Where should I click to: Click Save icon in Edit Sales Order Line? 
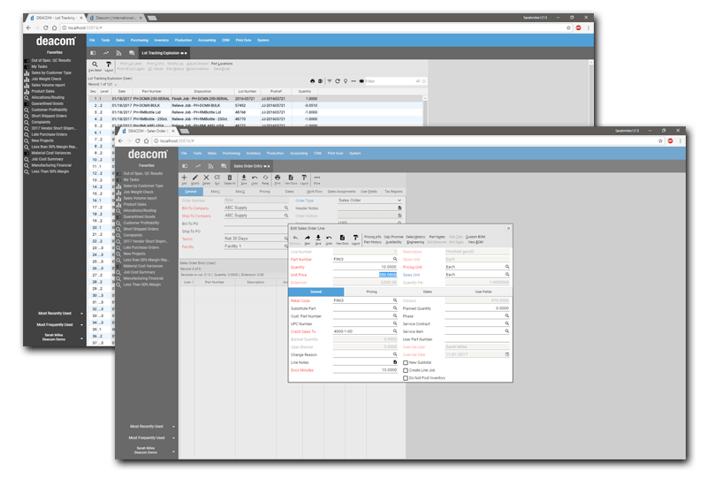click(x=318, y=238)
